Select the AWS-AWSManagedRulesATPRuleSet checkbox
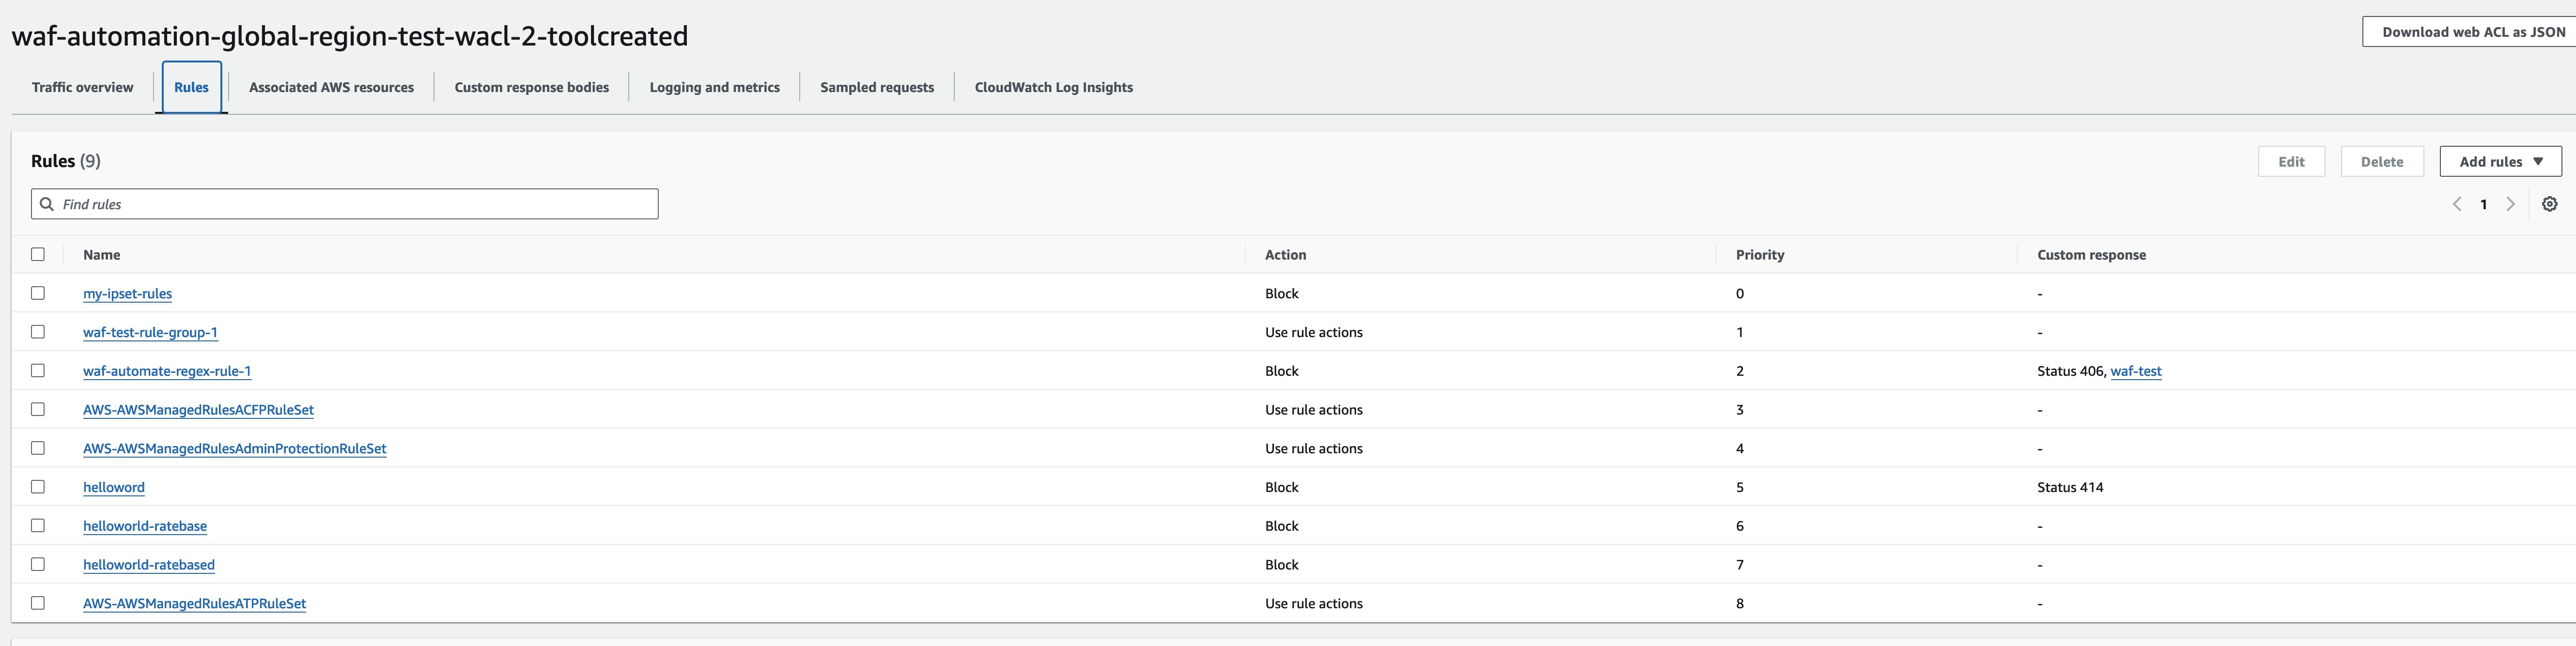Viewport: 2576px width, 646px height. point(38,603)
